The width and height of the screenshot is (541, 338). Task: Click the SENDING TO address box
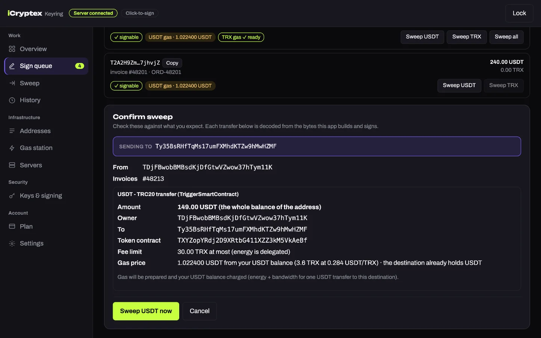[x=317, y=146]
